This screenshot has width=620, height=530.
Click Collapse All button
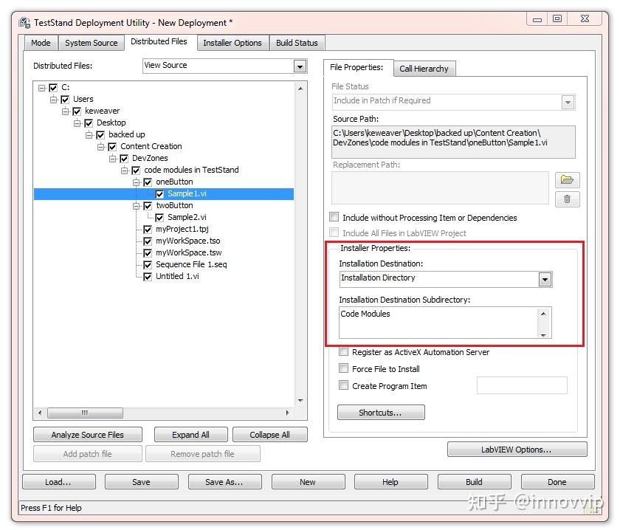pyautogui.click(x=269, y=435)
